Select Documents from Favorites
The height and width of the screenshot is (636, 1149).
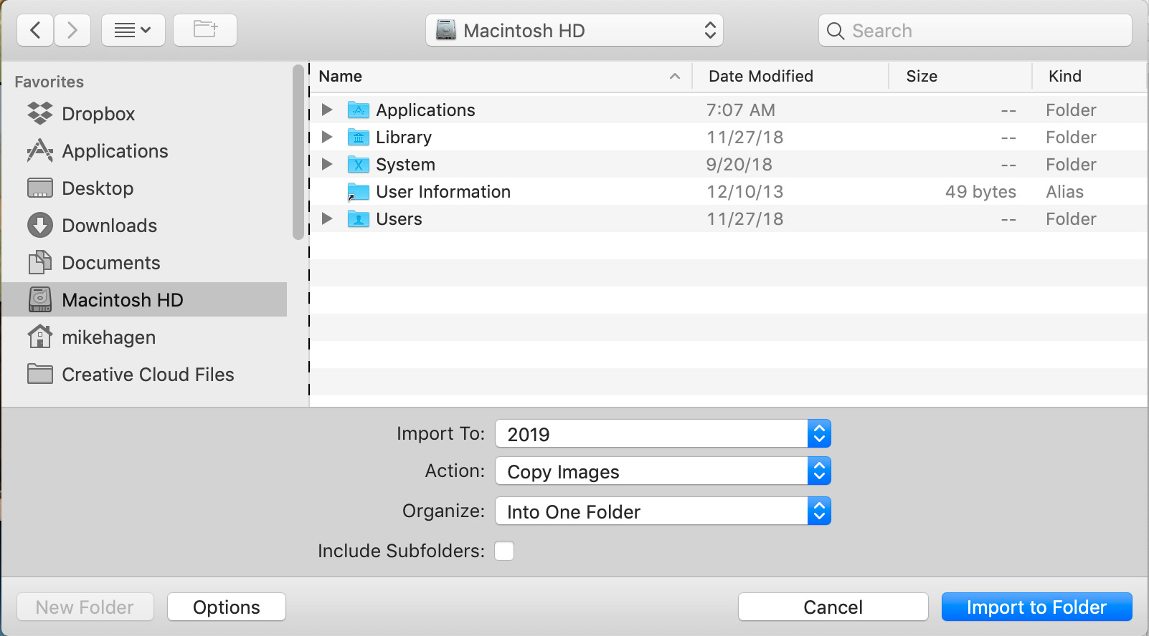[x=110, y=263]
